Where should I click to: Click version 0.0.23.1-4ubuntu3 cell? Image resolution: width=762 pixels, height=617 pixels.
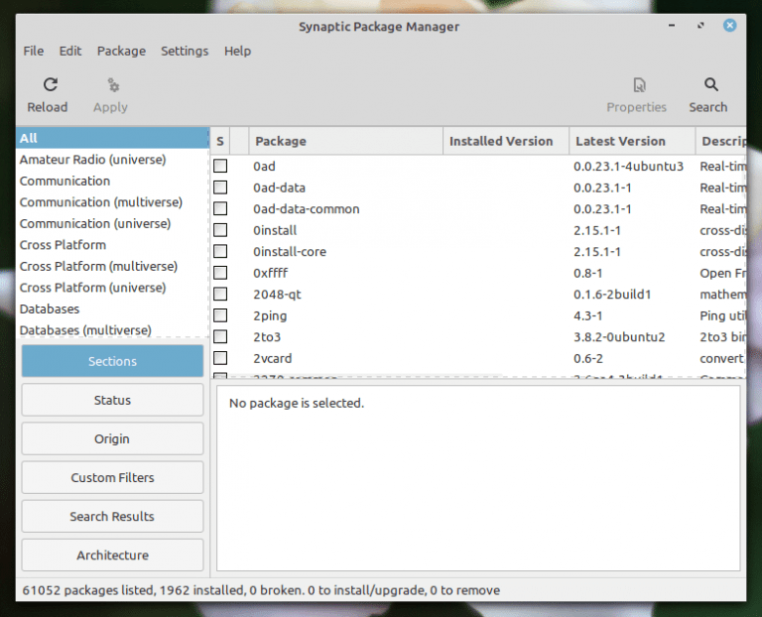tap(628, 166)
